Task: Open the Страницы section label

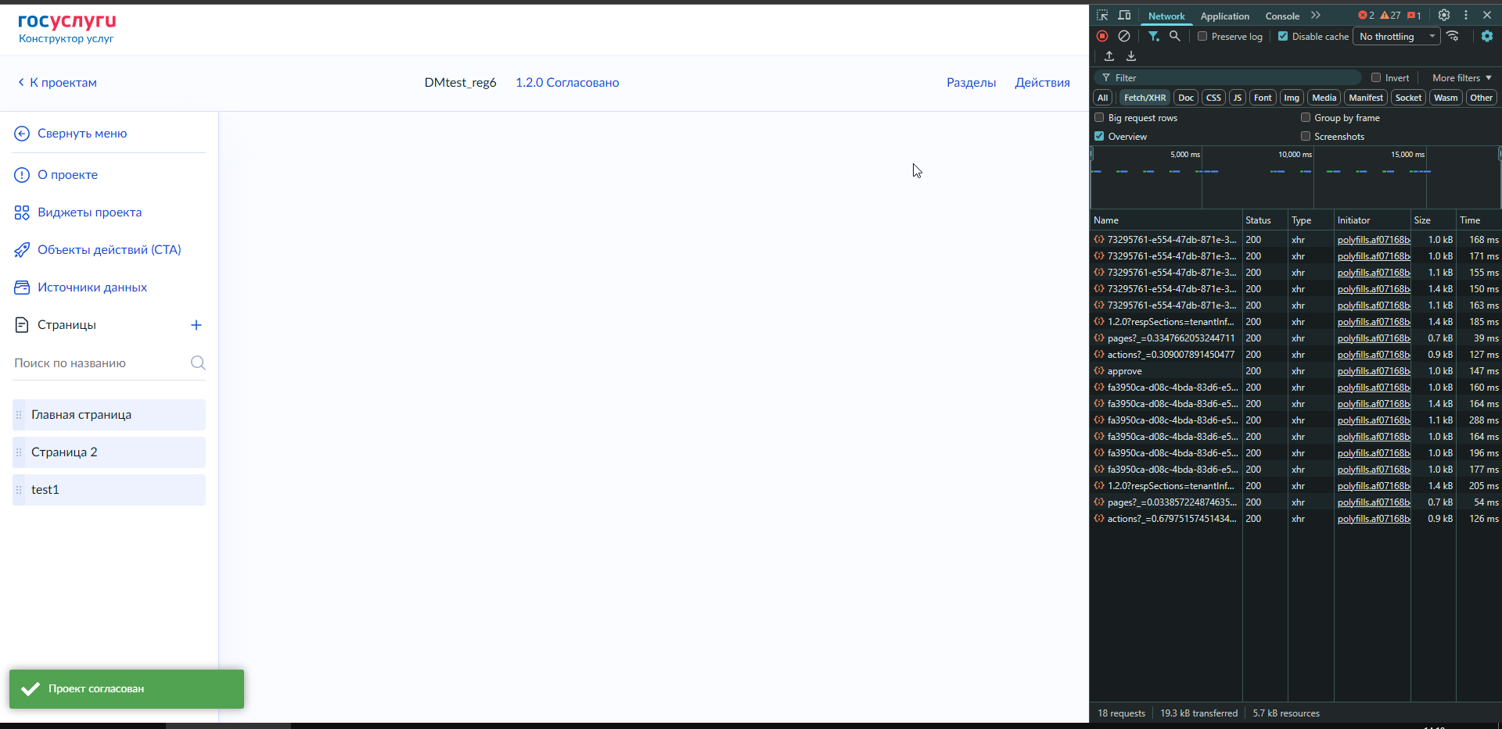Action: [x=66, y=325]
